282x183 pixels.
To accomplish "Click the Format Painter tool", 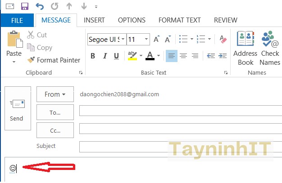I will tap(54, 60).
